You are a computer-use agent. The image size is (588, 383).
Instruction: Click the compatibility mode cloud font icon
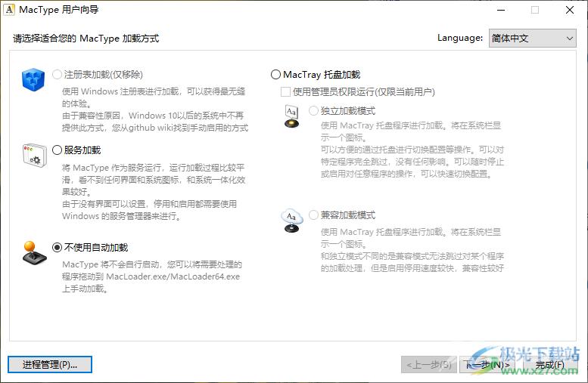click(291, 221)
